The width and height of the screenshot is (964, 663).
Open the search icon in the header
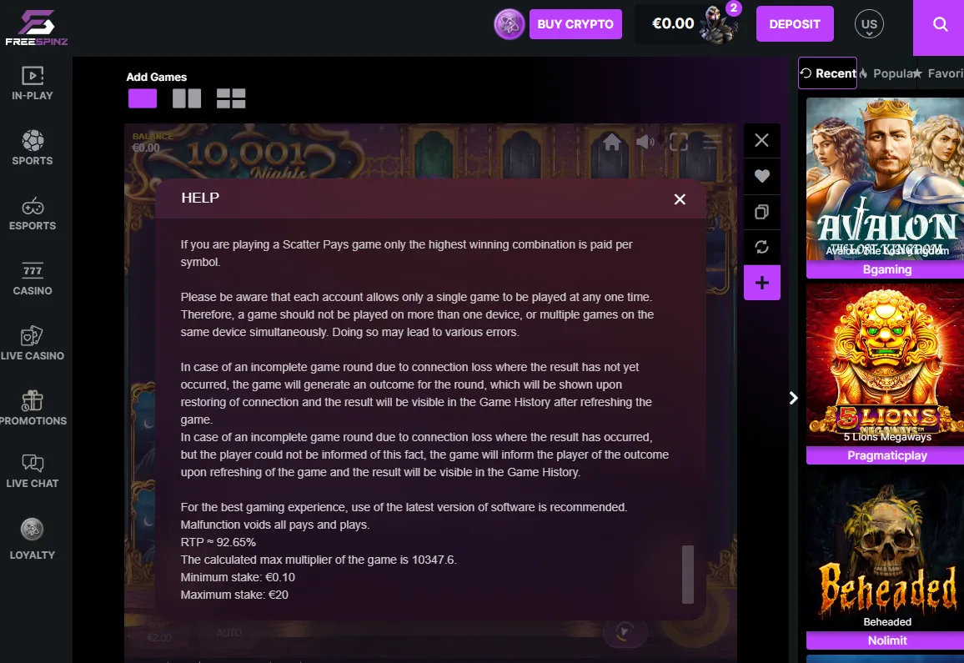point(940,24)
